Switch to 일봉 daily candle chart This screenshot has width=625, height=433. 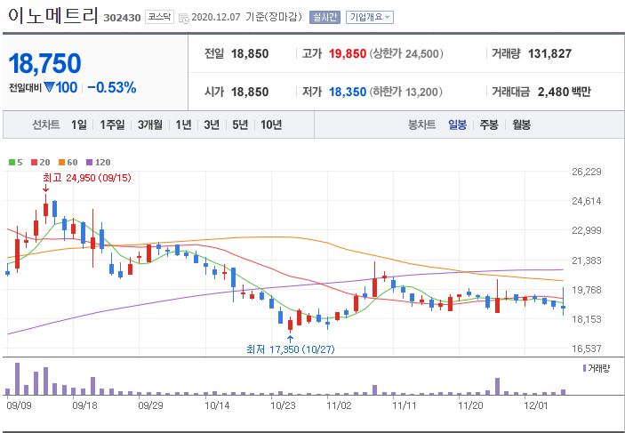tap(457, 124)
